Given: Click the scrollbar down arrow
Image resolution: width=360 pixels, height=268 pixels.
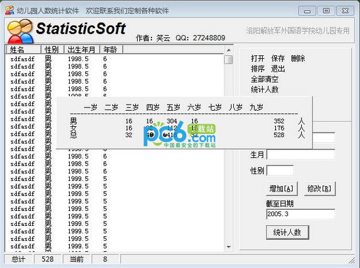Looking at the screenshot, I should pos(228,247).
